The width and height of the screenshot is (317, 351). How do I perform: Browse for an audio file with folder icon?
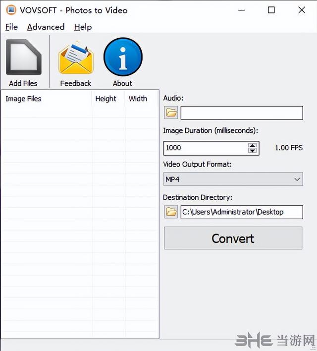[x=171, y=113]
